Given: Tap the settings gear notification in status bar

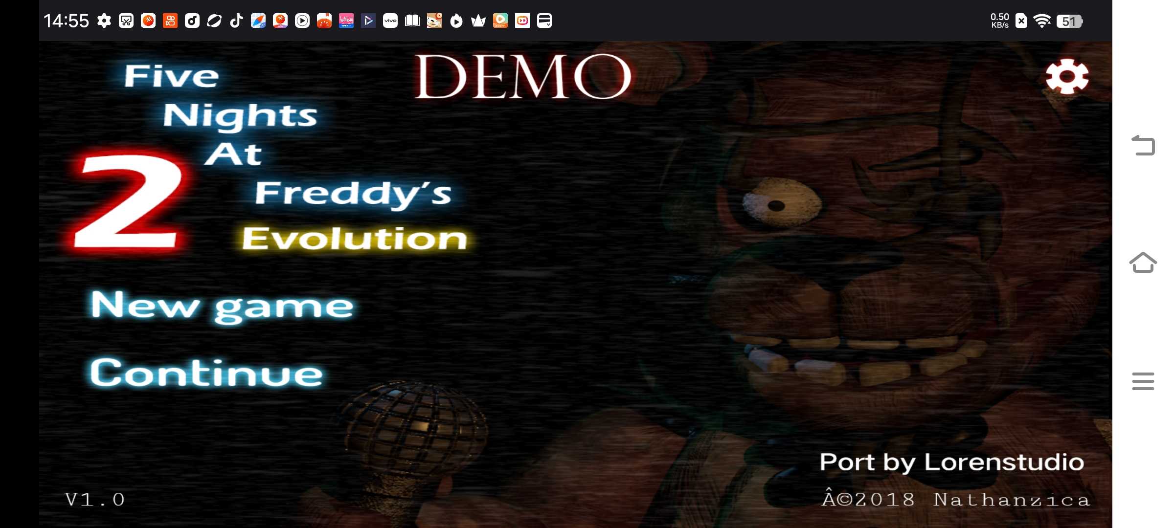Looking at the screenshot, I should tap(104, 21).
